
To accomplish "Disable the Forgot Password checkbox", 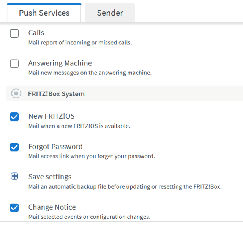I will (x=14, y=147).
